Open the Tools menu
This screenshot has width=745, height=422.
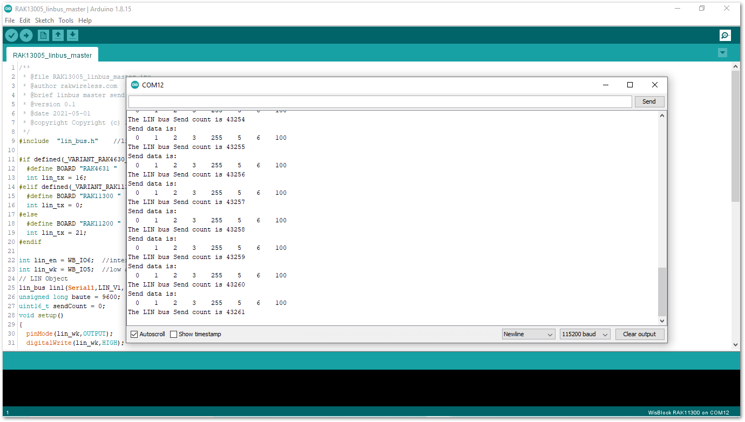click(66, 21)
